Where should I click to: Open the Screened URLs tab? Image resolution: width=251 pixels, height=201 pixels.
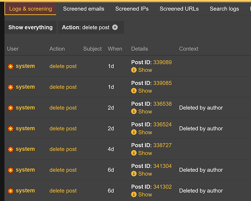click(x=179, y=9)
